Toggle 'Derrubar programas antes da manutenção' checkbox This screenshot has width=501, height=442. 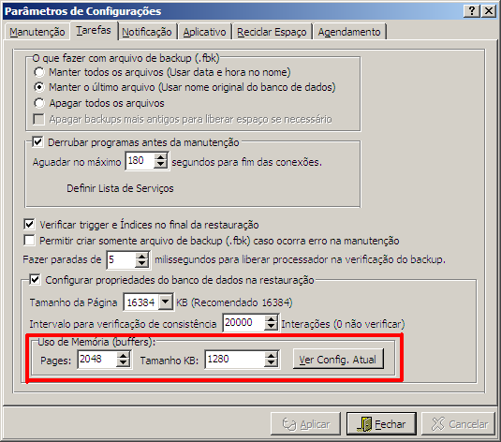(37, 141)
